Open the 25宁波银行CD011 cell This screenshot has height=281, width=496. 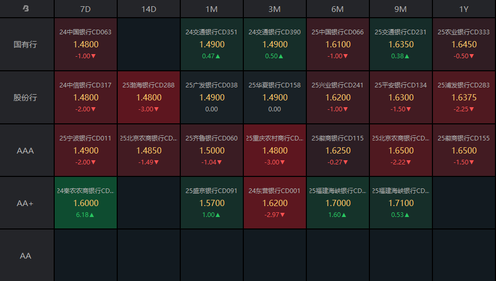(85, 150)
